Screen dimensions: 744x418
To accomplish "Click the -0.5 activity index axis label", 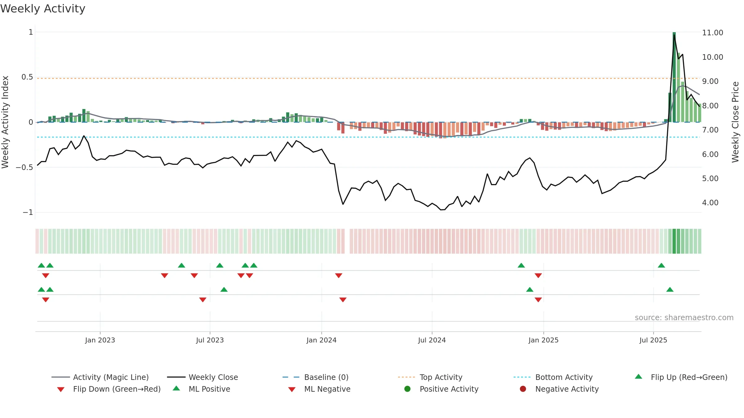I will point(24,168).
